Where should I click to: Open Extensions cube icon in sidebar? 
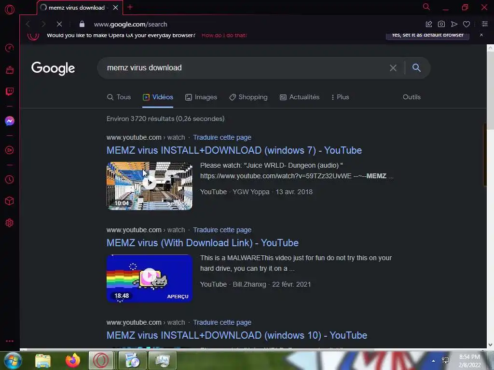point(10,201)
